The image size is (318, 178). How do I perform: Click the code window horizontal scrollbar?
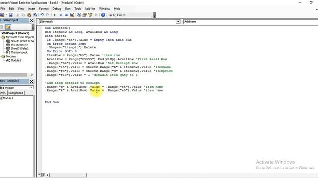tap(68, 175)
